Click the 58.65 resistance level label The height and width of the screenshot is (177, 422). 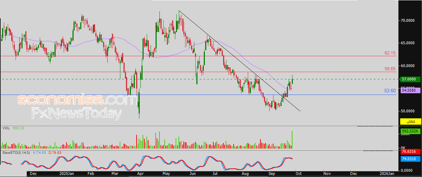390,69
